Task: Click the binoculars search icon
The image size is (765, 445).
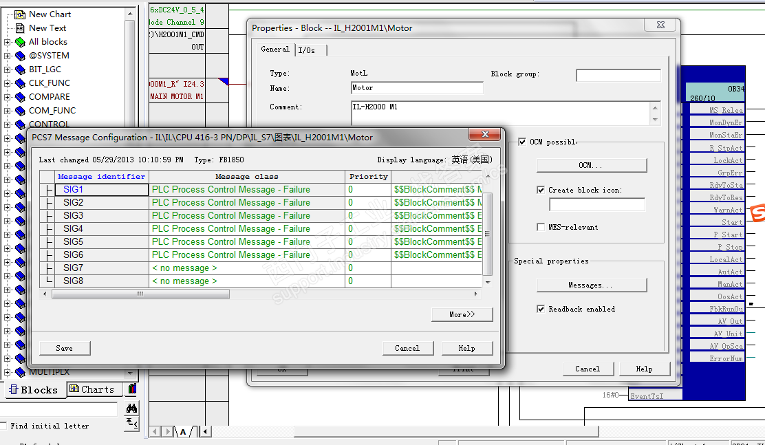Action: click(131, 408)
